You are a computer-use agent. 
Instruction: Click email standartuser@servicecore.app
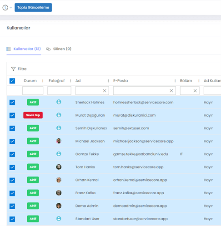click(x=141, y=219)
